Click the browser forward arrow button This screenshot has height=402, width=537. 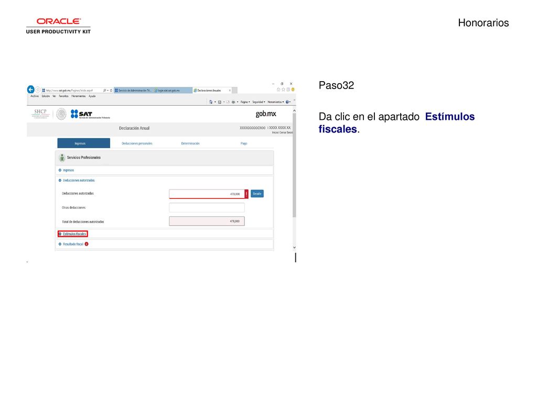(x=38, y=90)
